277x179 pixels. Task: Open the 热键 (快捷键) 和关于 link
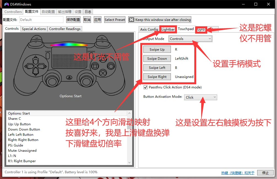click(238, 173)
